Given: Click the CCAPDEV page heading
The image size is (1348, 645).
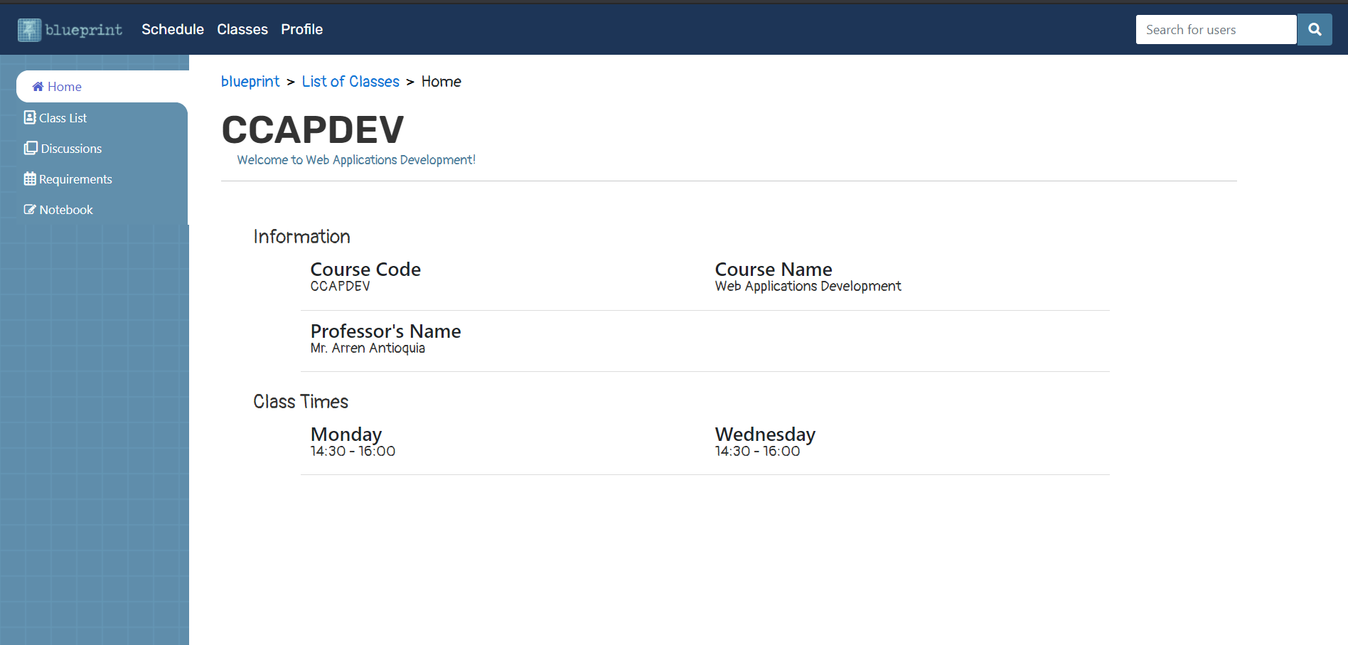Looking at the screenshot, I should (x=313, y=129).
